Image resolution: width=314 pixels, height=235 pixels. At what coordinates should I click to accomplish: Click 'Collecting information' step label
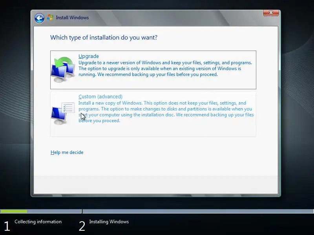pyautogui.click(x=38, y=222)
